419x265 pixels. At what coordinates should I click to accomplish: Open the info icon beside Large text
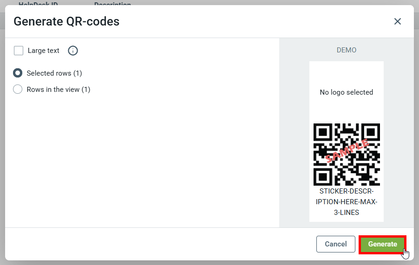[x=72, y=51]
